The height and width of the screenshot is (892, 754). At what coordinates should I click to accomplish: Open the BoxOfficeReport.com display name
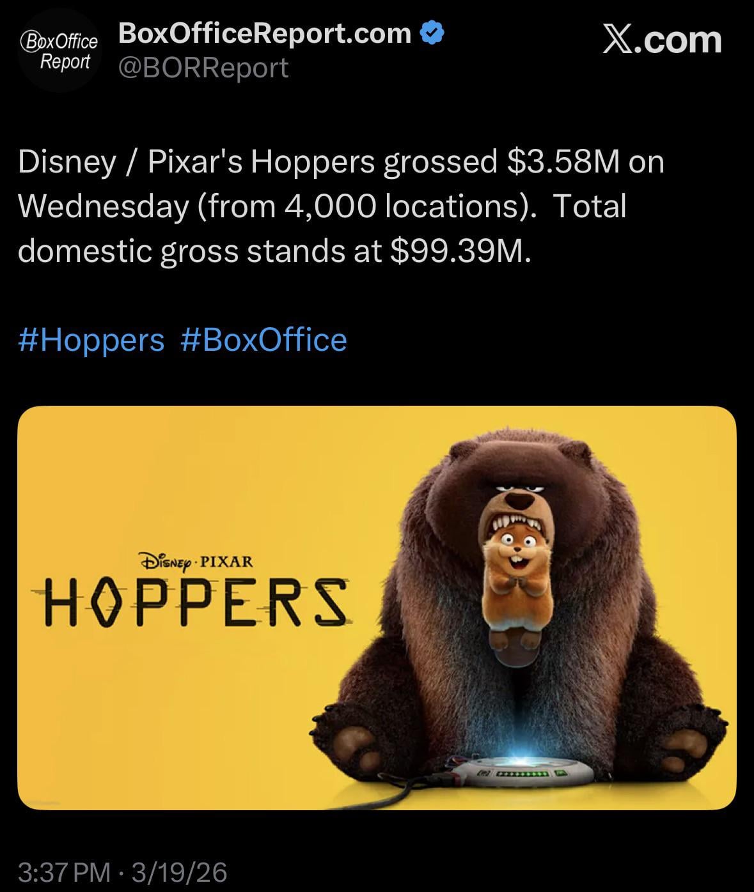point(265,33)
